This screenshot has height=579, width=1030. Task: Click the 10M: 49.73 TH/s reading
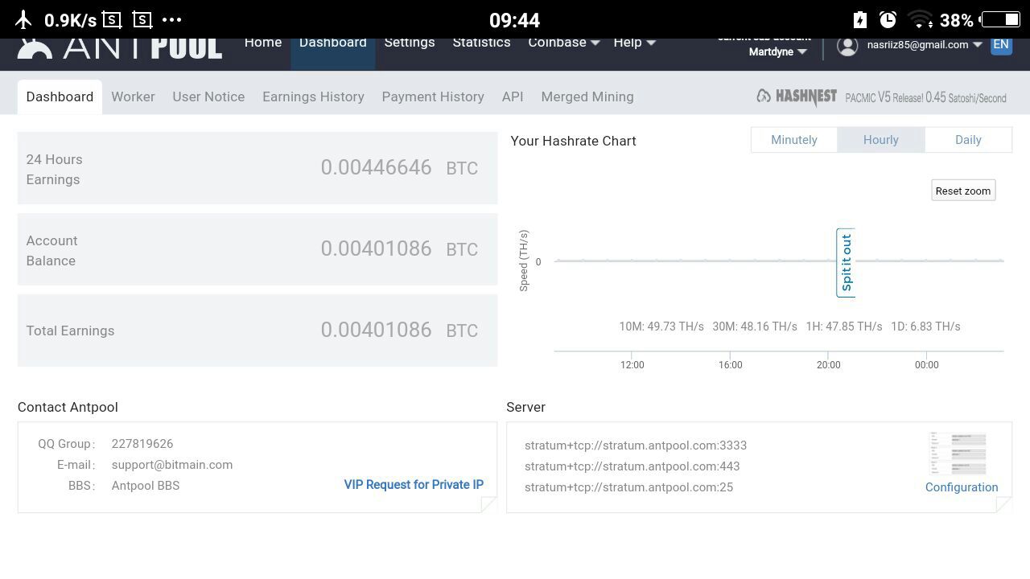[x=661, y=326]
